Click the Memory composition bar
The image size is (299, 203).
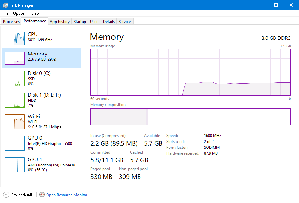click(190, 117)
